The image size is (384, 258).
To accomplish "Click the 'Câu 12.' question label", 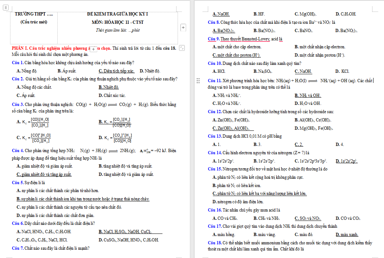I will coord(215,112).
